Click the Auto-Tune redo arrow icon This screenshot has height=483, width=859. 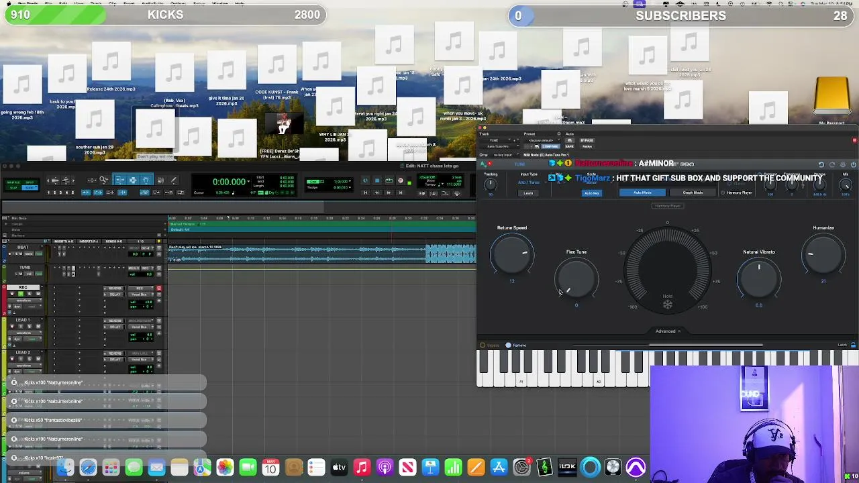pos(832,164)
